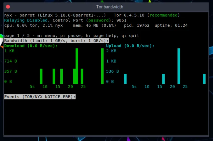Click the 'mem: 46 MB (0.6%)' reading

(94, 25)
